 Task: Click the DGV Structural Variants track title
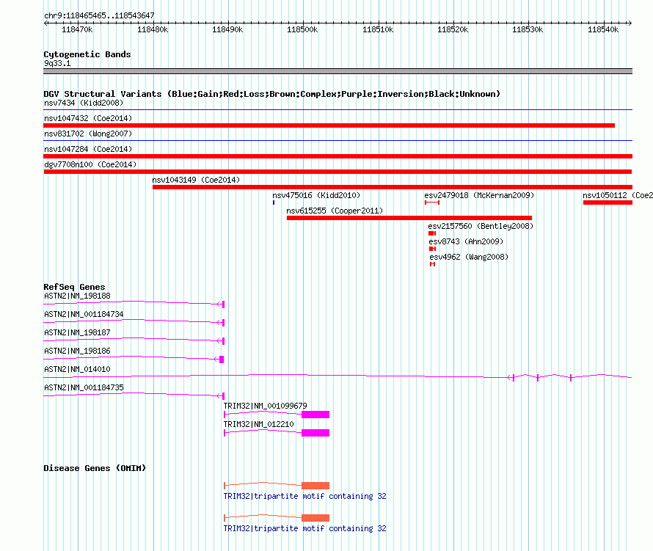pos(272,94)
